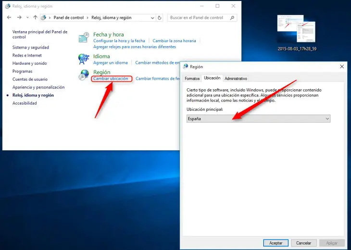Close the Región dialog
This screenshot has width=351, height=250.
point(342,67)
